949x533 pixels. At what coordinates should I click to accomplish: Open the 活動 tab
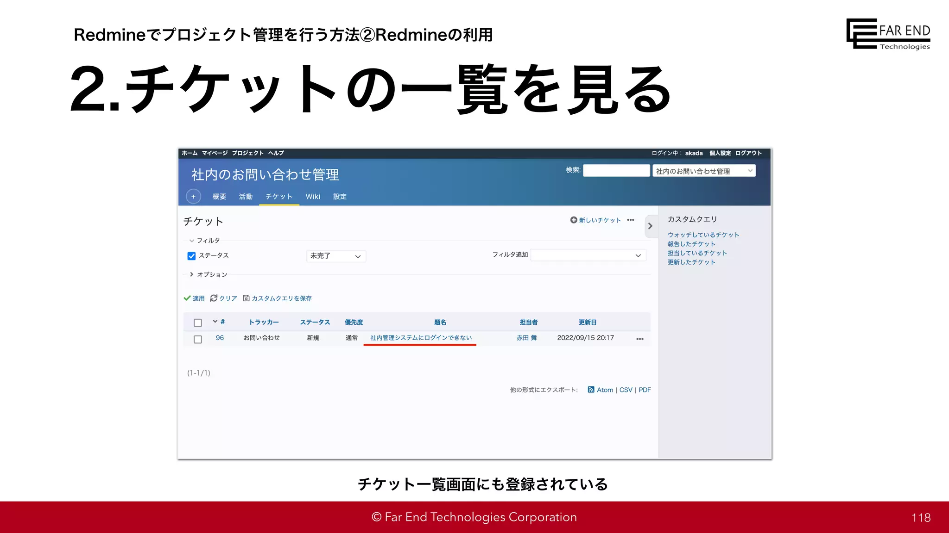246,197
